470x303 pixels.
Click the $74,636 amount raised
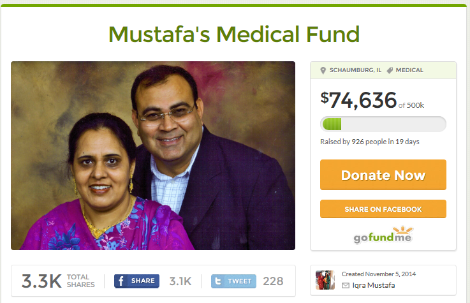click(x=358, y=100)
